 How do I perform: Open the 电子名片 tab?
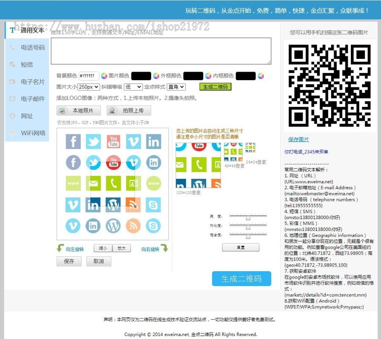(27, 82)
